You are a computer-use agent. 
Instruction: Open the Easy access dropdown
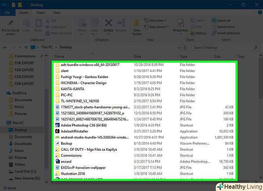(x=157, y=27)
